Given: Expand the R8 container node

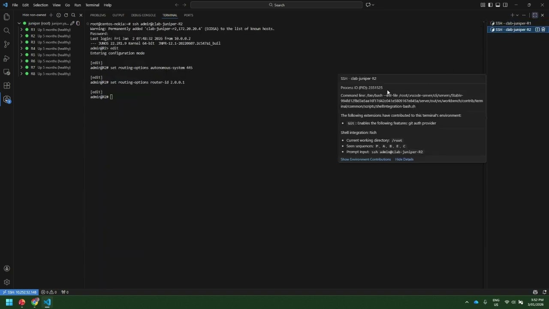Looking at the screenshot, I should (x=21, y=74).
